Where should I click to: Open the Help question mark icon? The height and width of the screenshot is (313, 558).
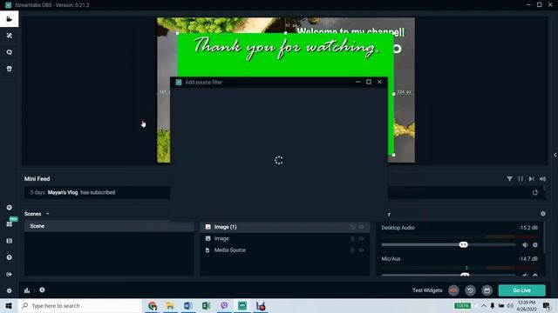point(10,257)
